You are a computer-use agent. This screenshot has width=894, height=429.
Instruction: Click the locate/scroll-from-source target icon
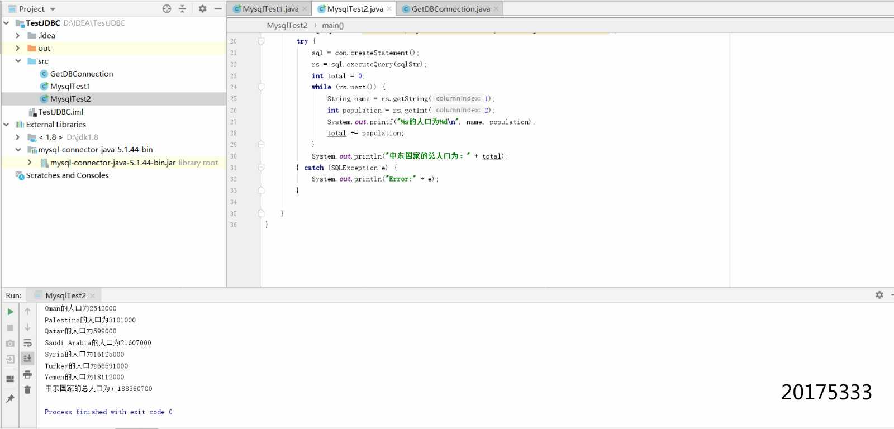point(167,9)
